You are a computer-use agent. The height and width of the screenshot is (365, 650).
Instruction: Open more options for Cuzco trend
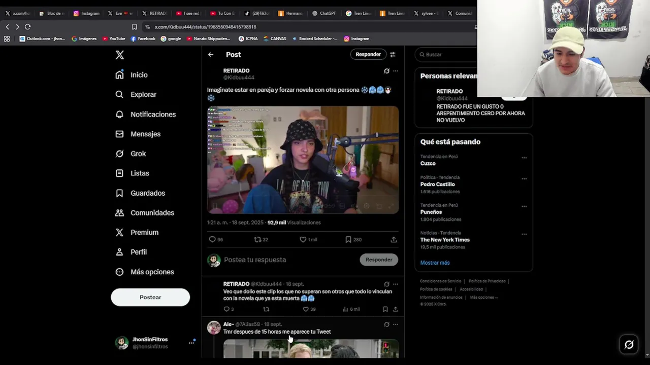tap(524, 158)
